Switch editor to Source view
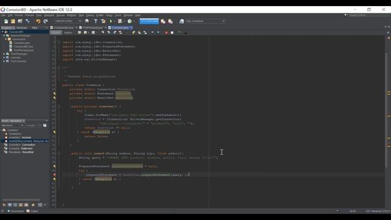This screenshot has width=391, height=220. (56, 32)
